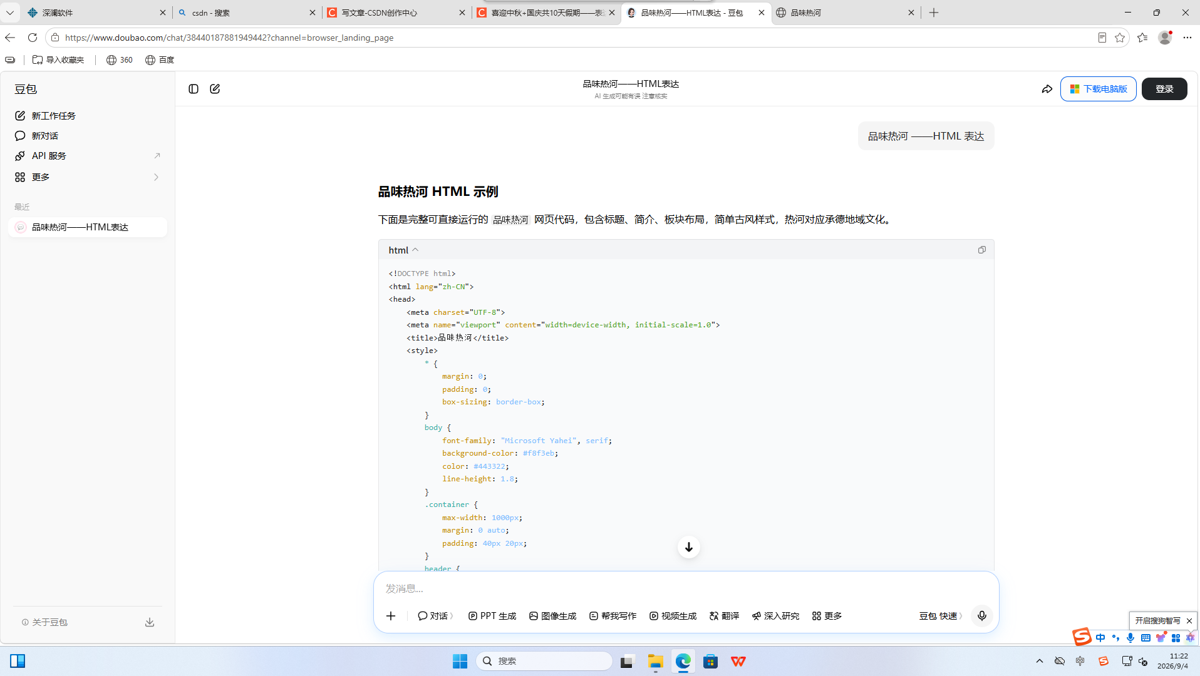Viewport: 1200px width, 676px height.
Task: Click 下载电脑版 download button
Action: tap(1099, 89)
